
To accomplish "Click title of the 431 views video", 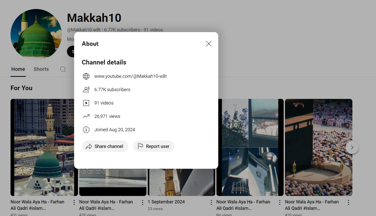I will pos(37,205).
